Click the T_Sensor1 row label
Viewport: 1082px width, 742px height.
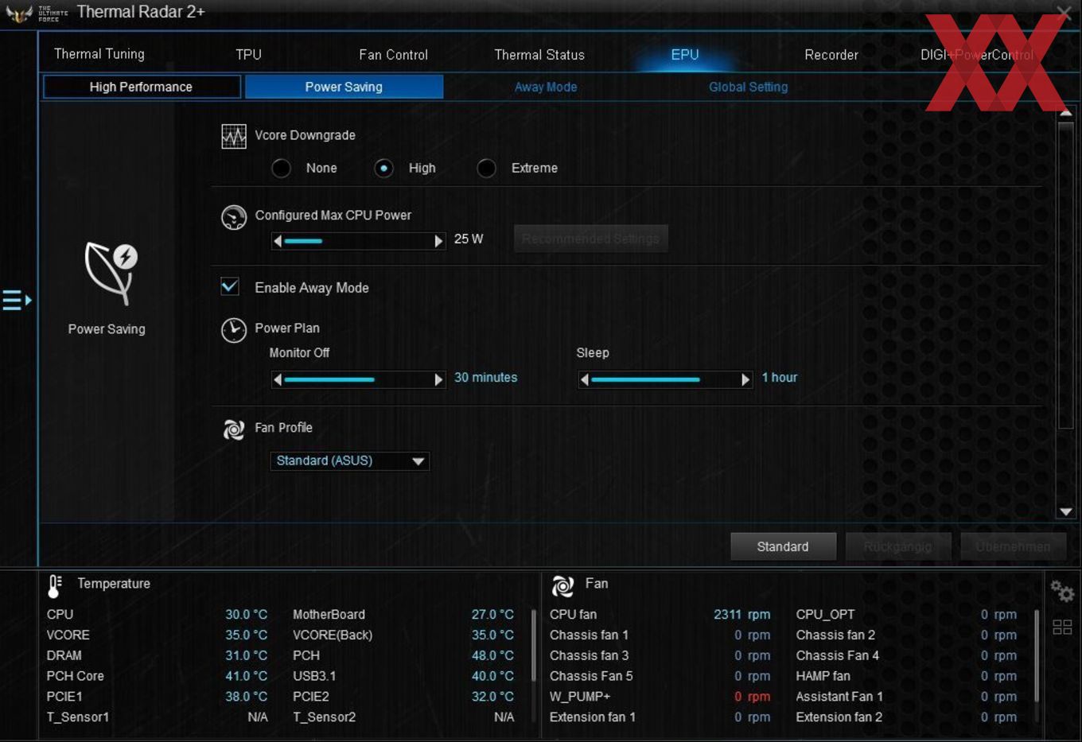pyautogui.click(x=78, y=717)
